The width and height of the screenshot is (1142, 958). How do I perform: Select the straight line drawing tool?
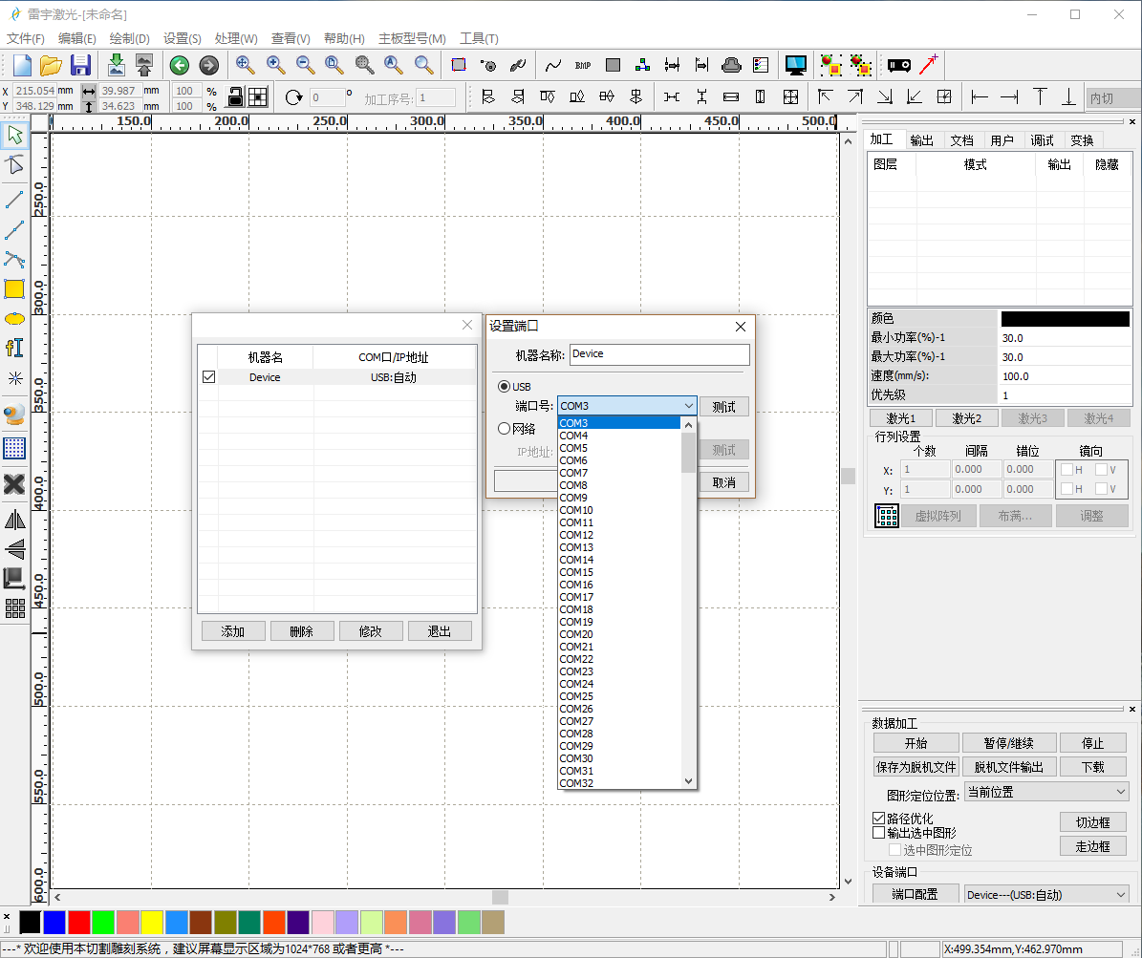click(x=14, y=198)
